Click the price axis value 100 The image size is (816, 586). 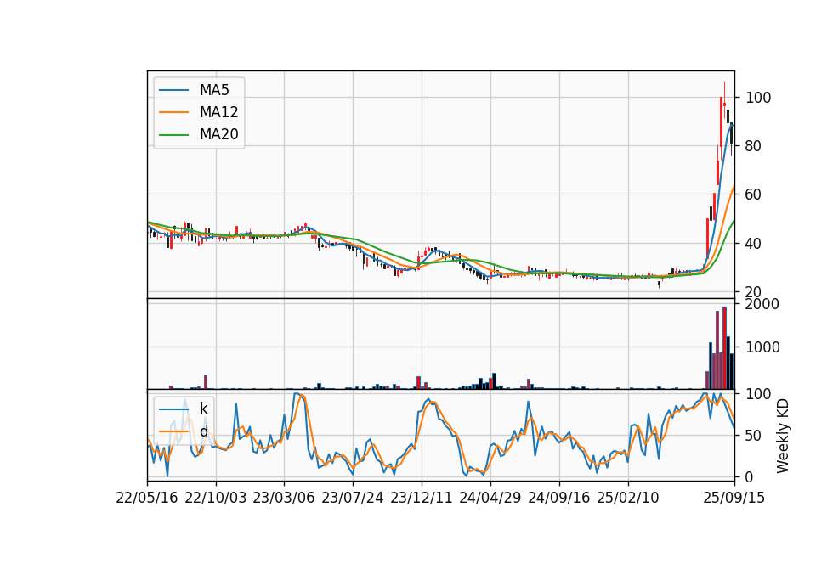pos(758,98)
